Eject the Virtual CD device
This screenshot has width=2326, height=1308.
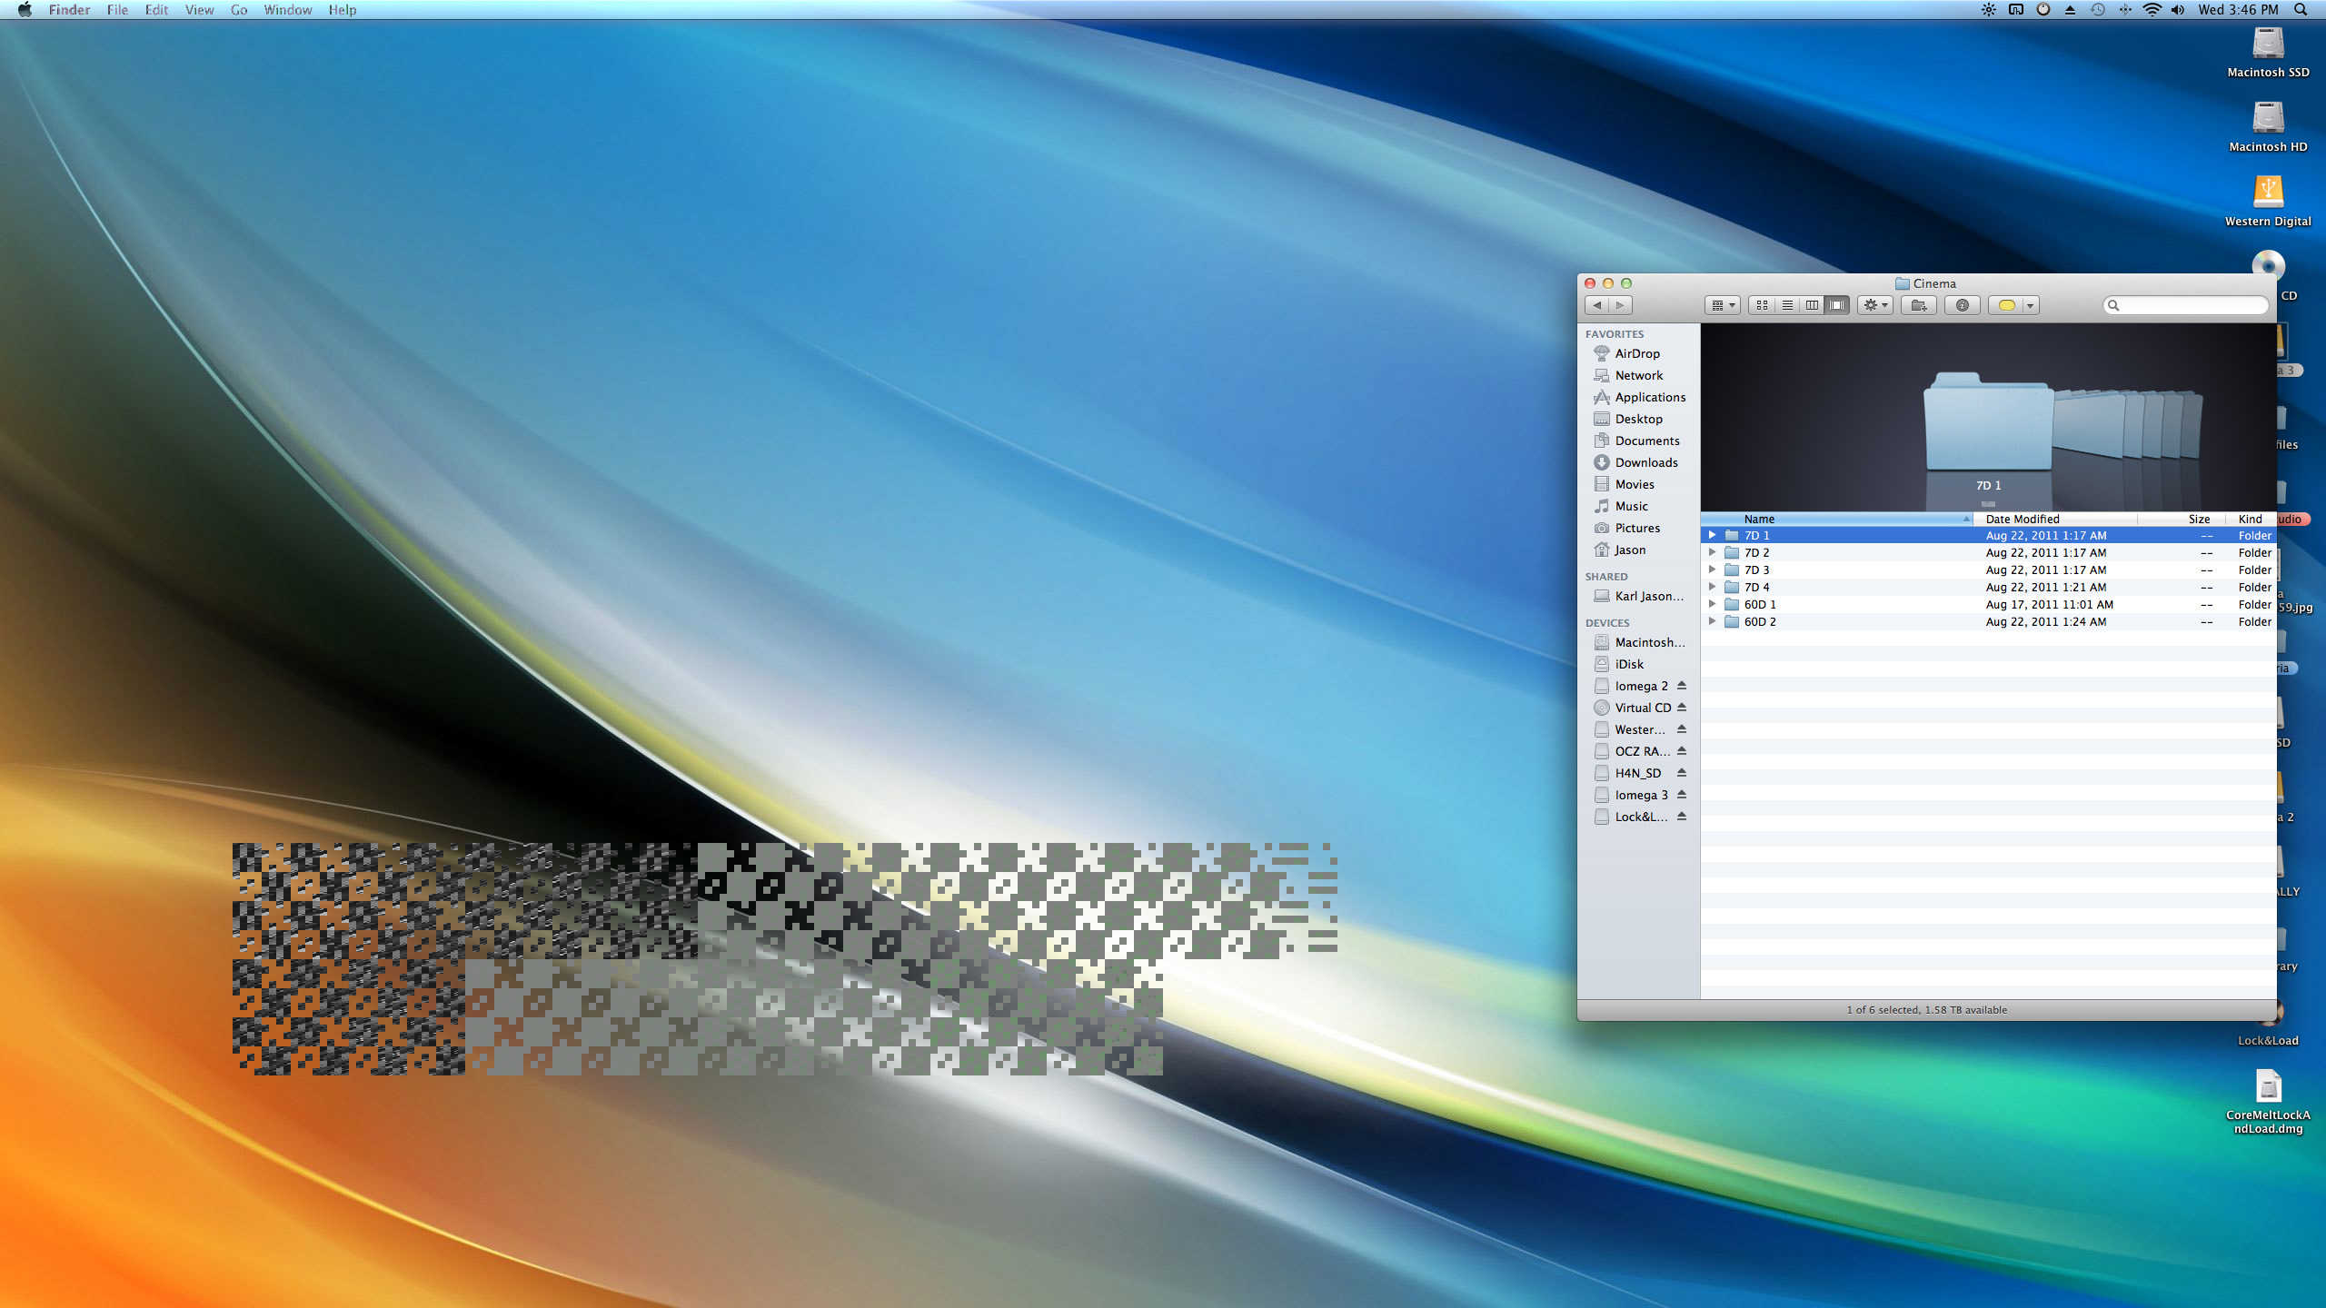click(x=1682, y=708)
